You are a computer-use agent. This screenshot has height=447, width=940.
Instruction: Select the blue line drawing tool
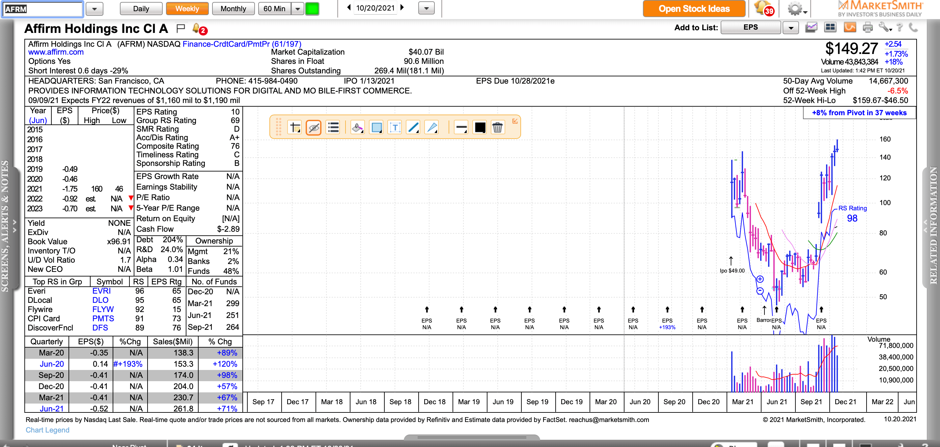click(413, 128)
